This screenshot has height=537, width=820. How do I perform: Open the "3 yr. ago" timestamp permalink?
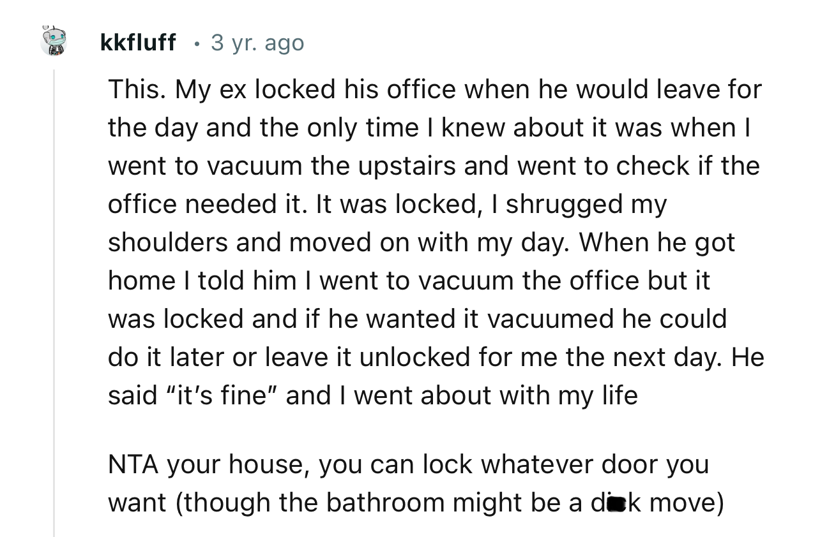[x=257, y=43]
